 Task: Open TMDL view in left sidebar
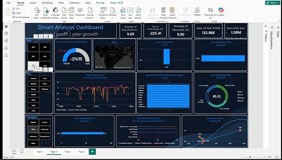click(x=6, y=55)
